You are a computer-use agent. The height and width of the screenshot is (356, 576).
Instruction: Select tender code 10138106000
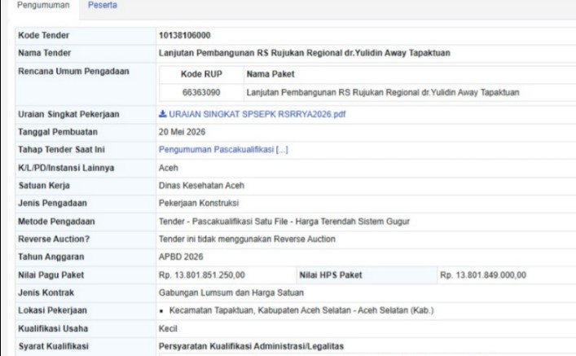click(x=184, y=35)
